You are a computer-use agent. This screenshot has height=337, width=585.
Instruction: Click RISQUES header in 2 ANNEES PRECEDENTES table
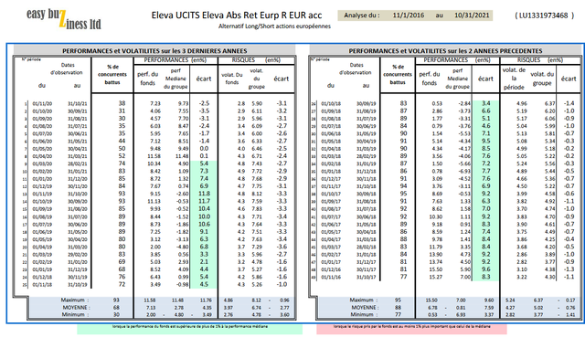(528, 60)
